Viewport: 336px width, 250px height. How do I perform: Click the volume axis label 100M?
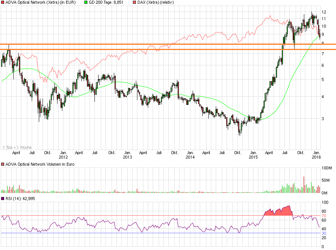pyautogui.click(x=327, y=168)
